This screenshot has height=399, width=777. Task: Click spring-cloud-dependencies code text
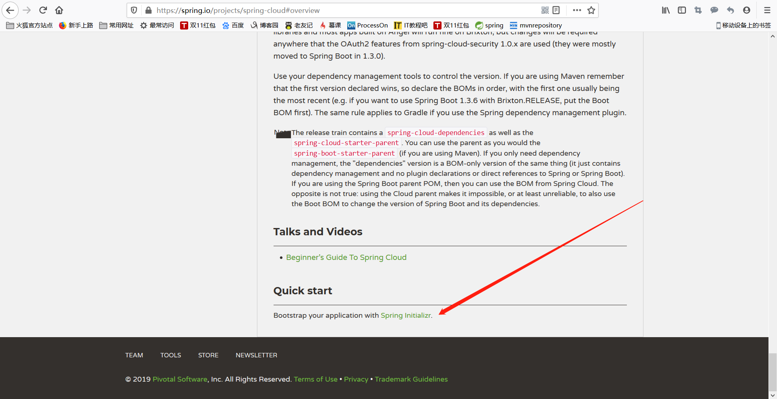tap(436, 133)
